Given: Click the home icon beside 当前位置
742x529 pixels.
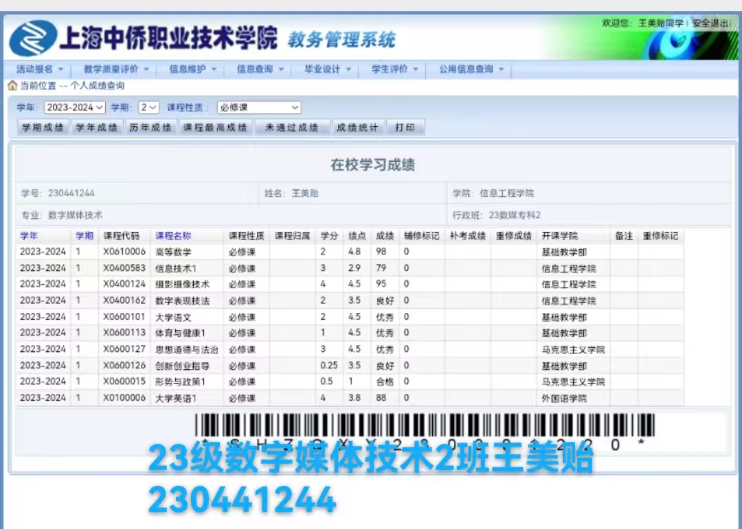Looking at the screenshot, I should point(12,86).
